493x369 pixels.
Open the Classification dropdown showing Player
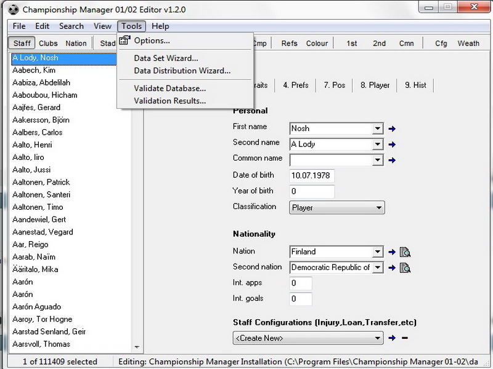(x=336, y=208)
